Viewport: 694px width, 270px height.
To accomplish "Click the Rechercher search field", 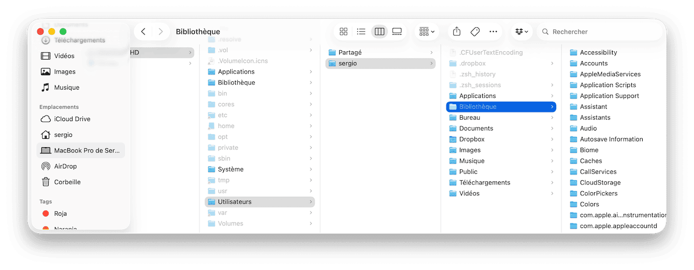I will (600, 32).
